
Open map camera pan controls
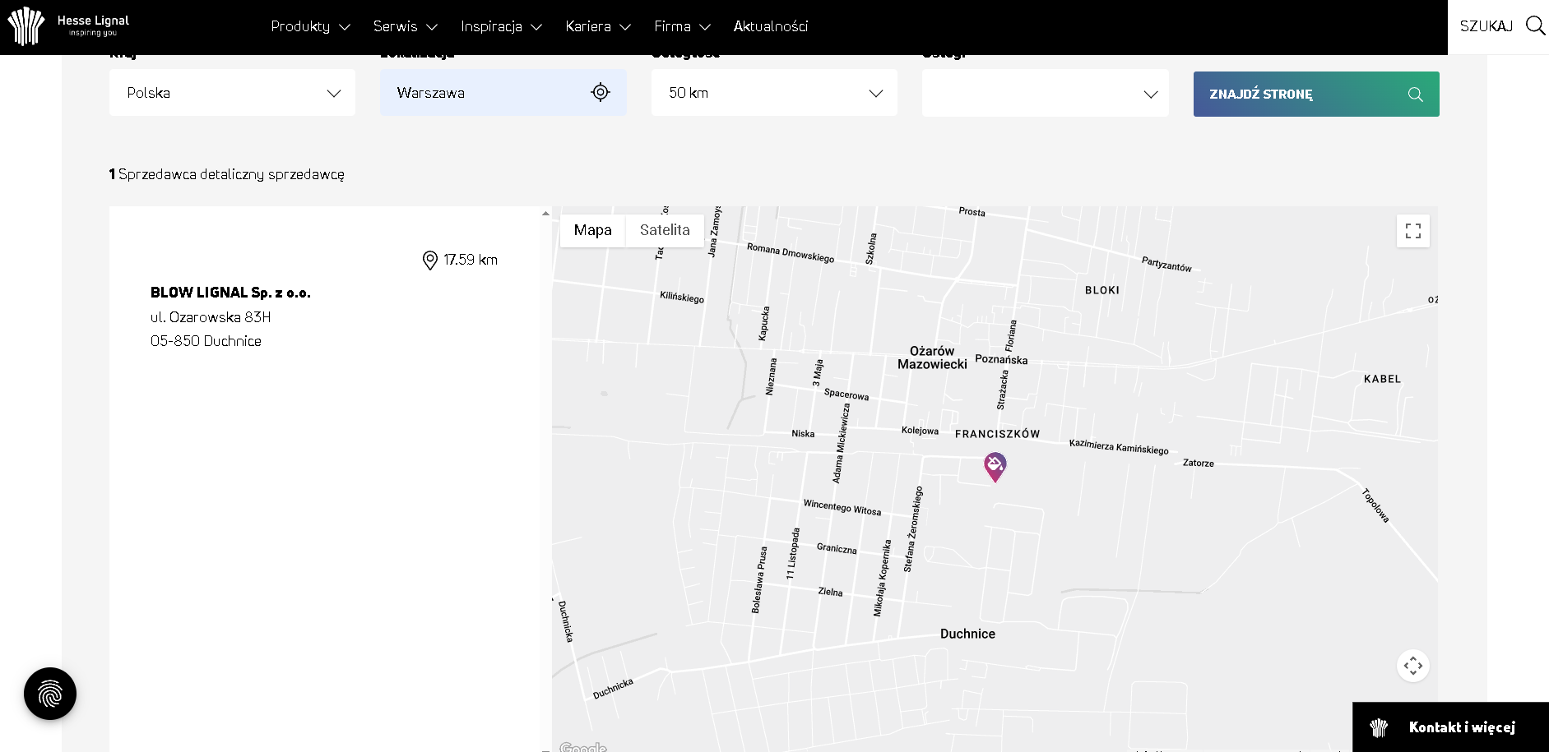[1412, 666]
